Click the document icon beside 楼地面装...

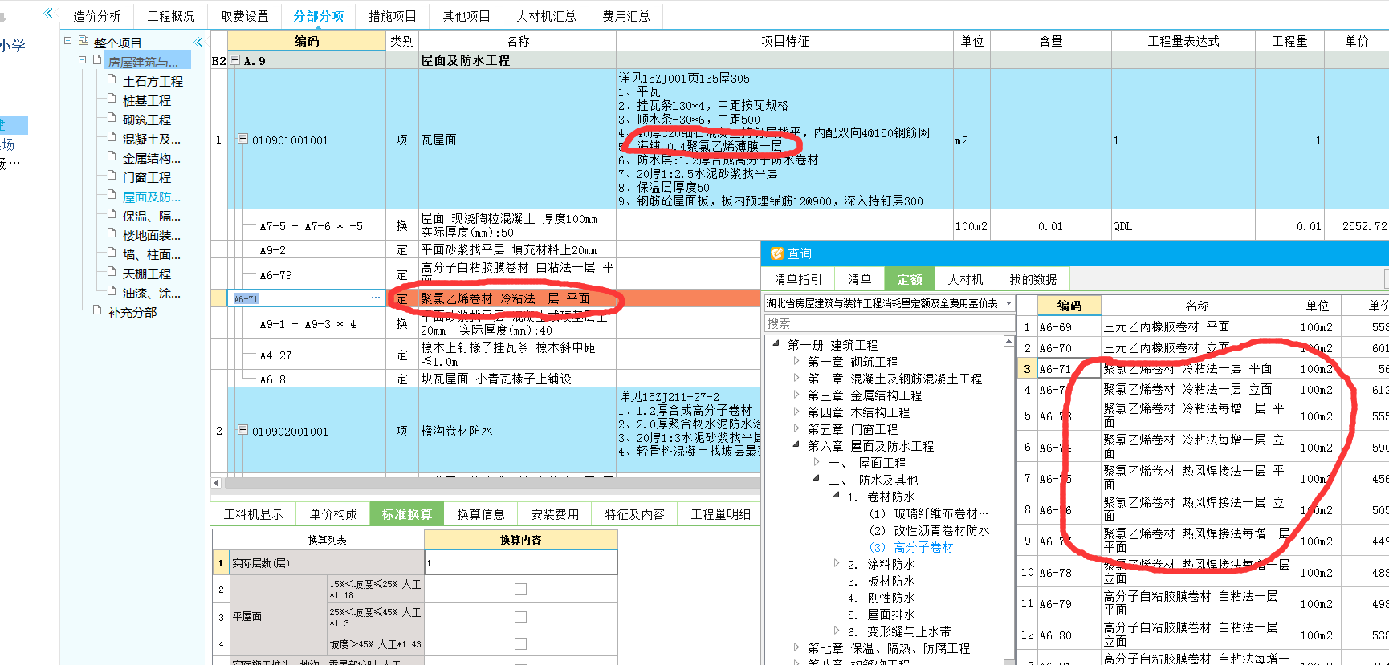pos(112,233)
